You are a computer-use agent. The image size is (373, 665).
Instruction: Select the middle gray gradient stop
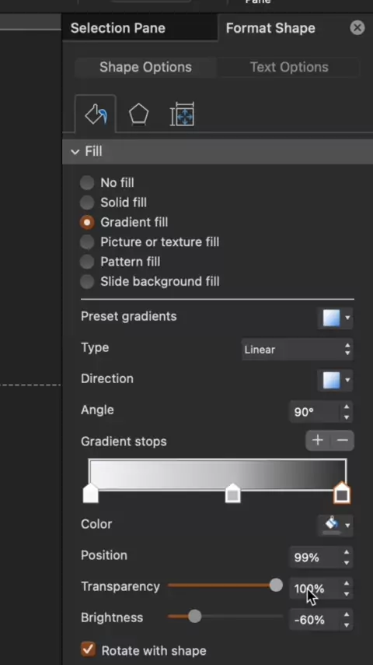pyautogui.click(x=232, y=494)
